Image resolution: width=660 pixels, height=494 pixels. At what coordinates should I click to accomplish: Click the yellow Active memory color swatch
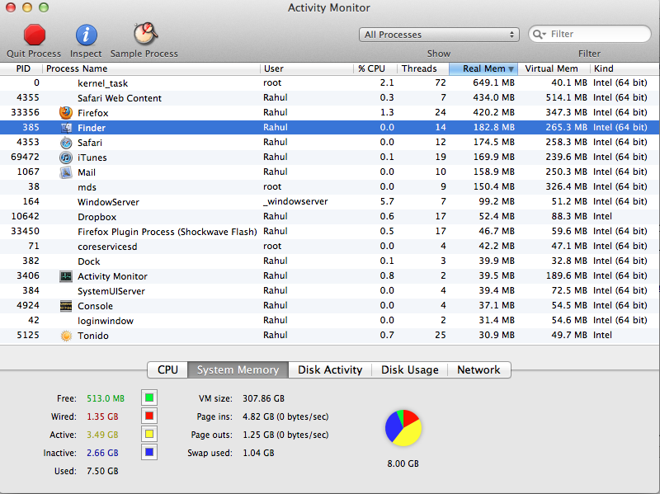149,434
